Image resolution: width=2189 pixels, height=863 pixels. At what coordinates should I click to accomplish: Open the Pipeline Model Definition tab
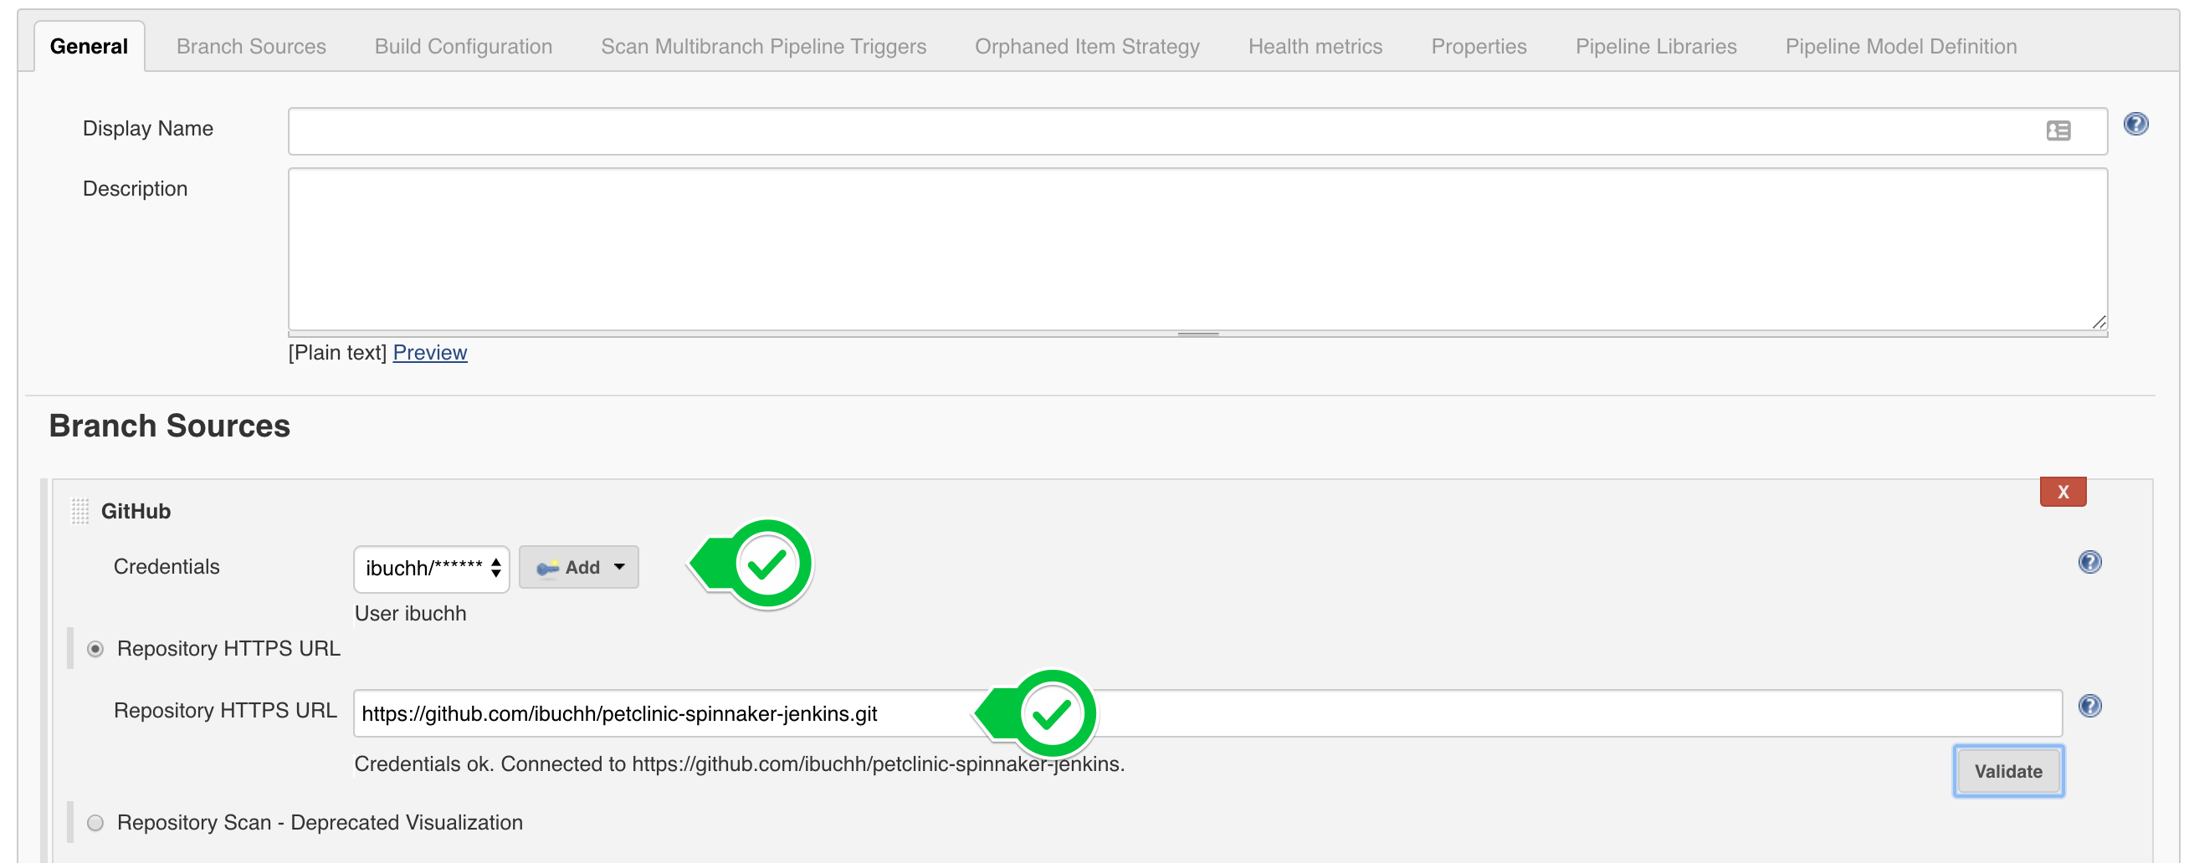tap(1901, 47)
